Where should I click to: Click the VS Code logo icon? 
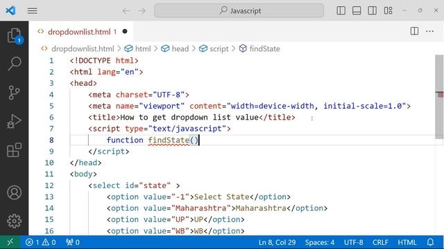pyautogui.click(x=11, y=11)
